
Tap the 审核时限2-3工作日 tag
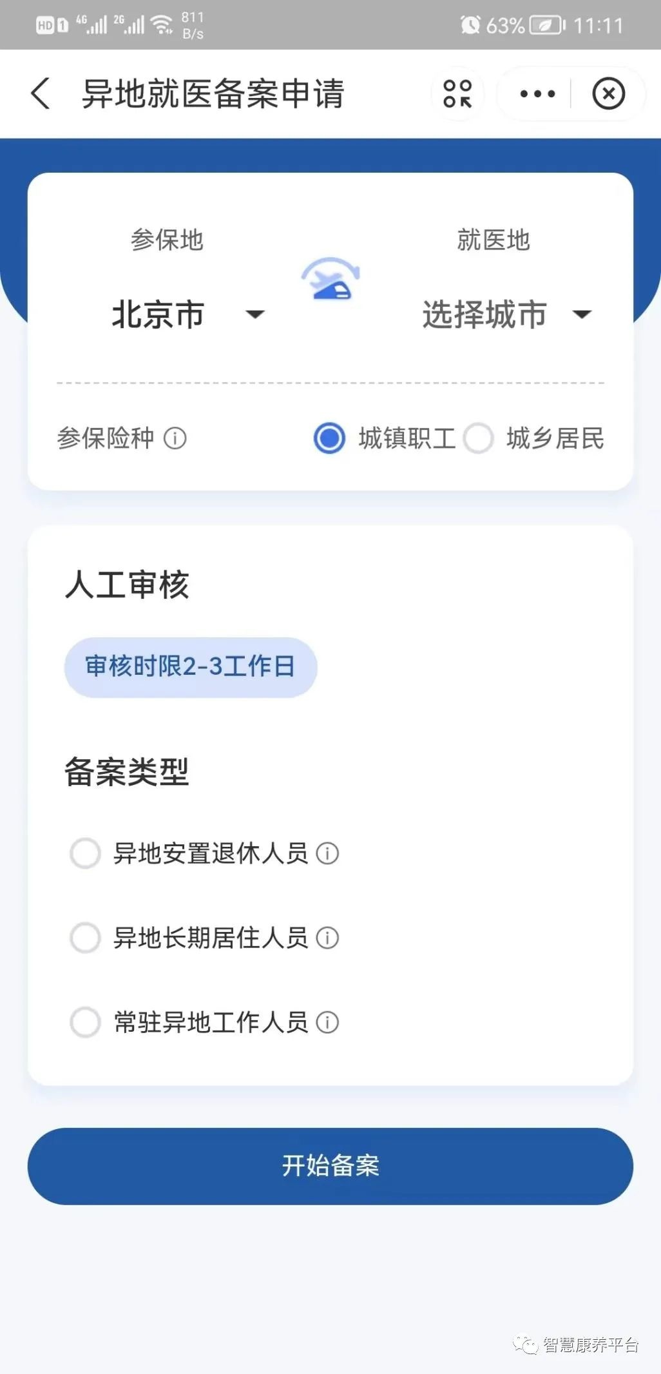click(x=190, y=667)
